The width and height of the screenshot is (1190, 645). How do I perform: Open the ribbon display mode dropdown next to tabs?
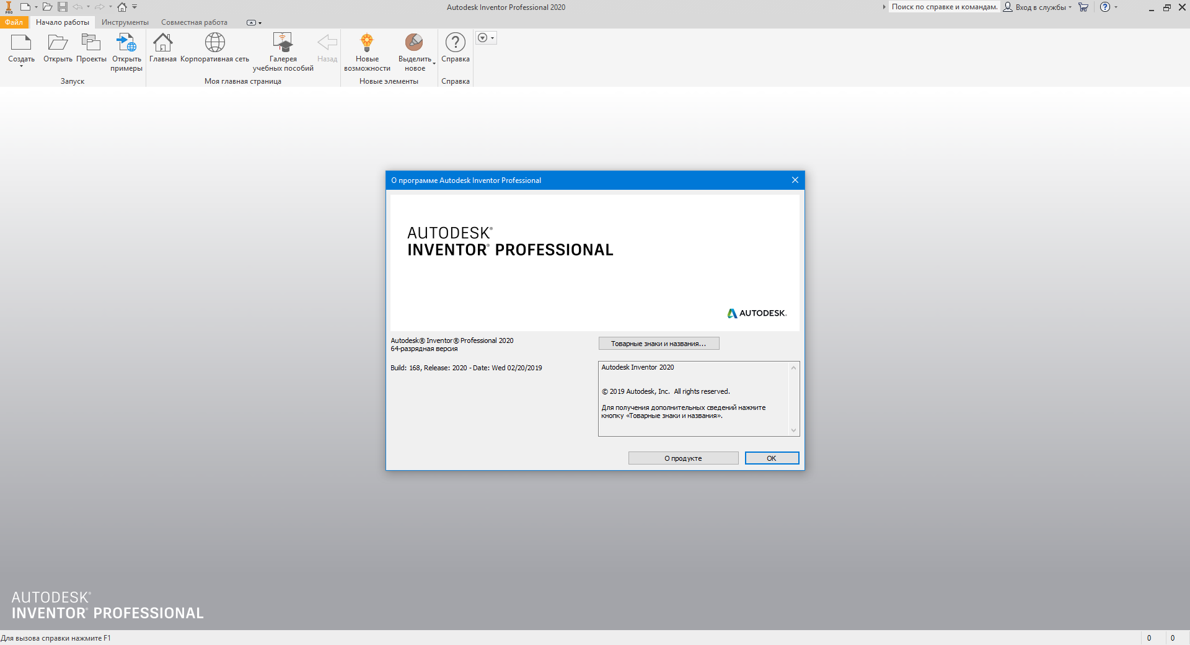pos(253,23)
